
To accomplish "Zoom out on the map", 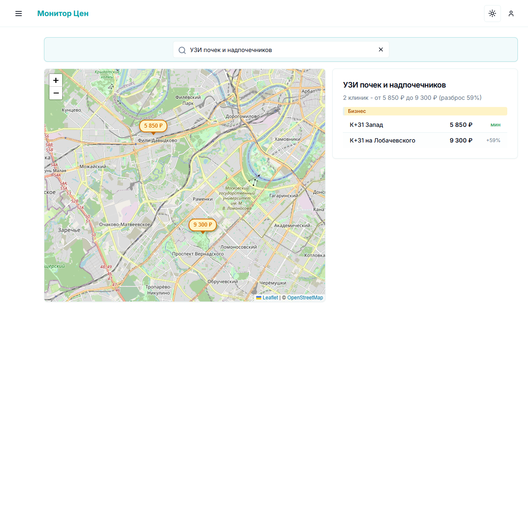I will tap(56, 93).
